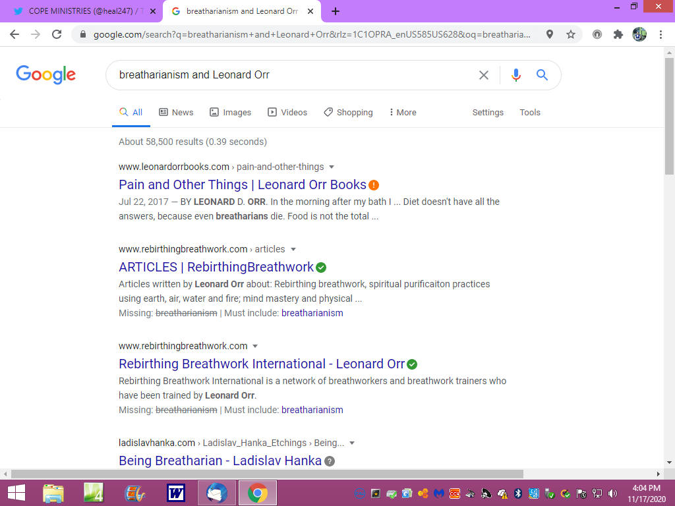675x506 pixels.
Task: Open File Explorer from the taskbar
Action: point(53,493)
